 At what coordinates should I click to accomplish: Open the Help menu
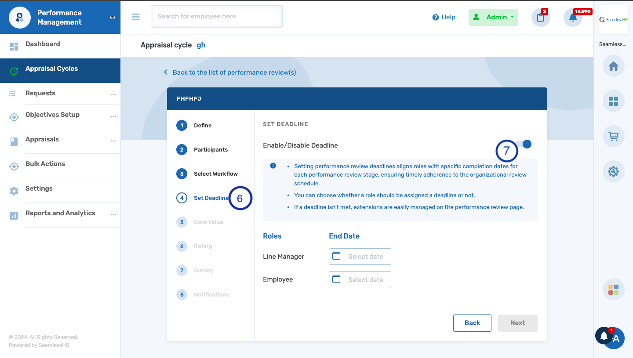(x=444, y=17)
